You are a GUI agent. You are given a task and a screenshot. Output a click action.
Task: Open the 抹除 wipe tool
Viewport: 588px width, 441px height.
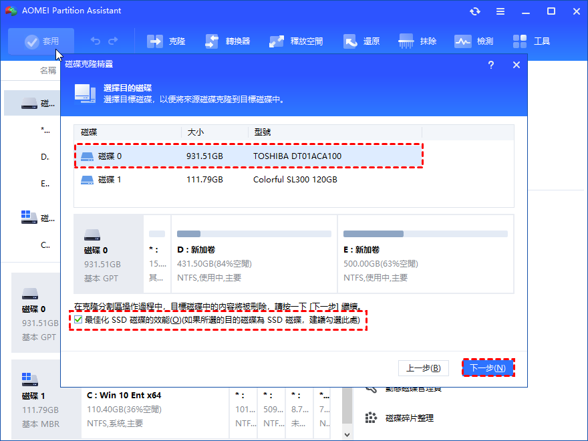[418, 41]
